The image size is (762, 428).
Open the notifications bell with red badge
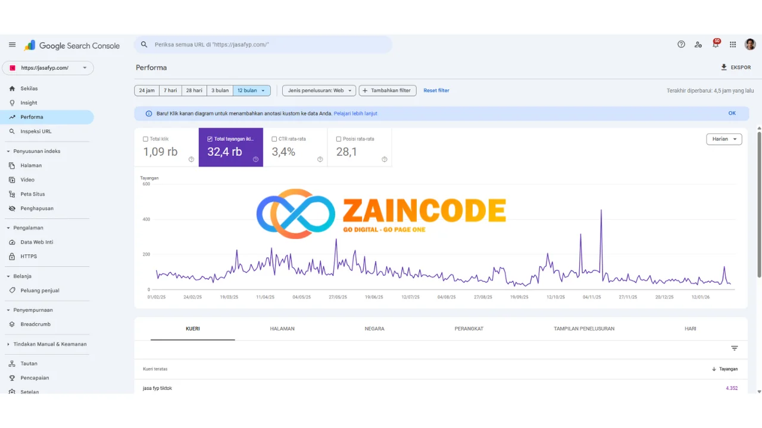pos(716,44)
